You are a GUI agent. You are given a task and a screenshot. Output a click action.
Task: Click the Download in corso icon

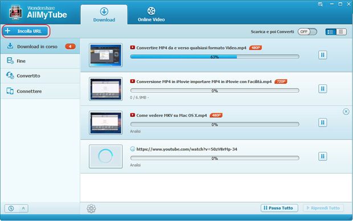10,46
